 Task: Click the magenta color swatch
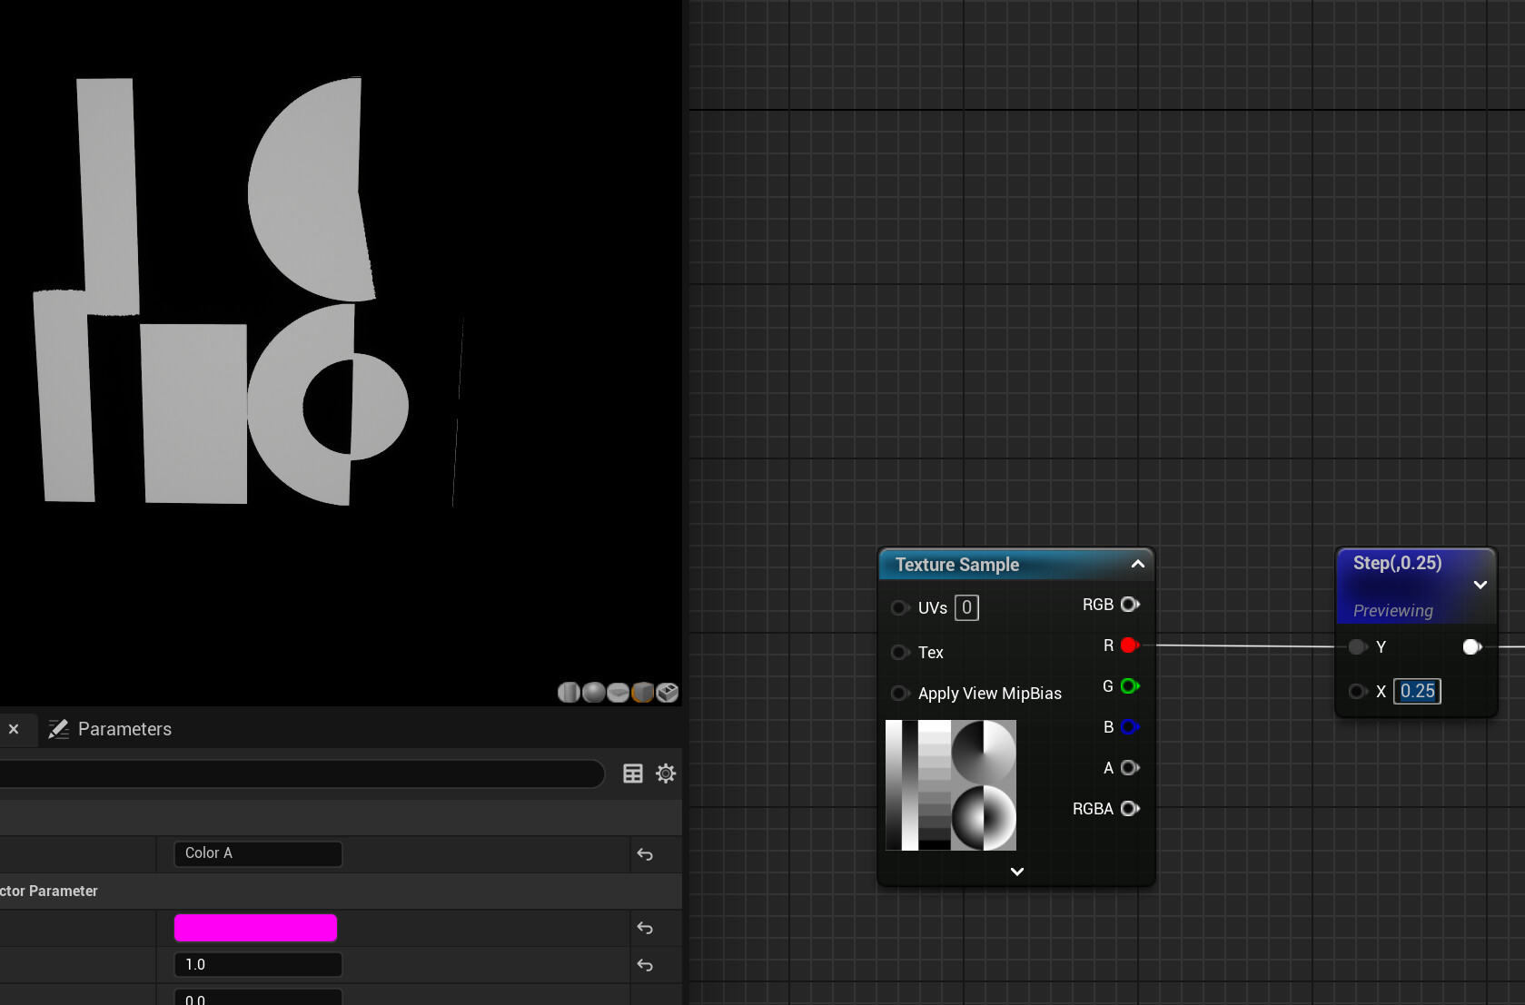(255, 928)
